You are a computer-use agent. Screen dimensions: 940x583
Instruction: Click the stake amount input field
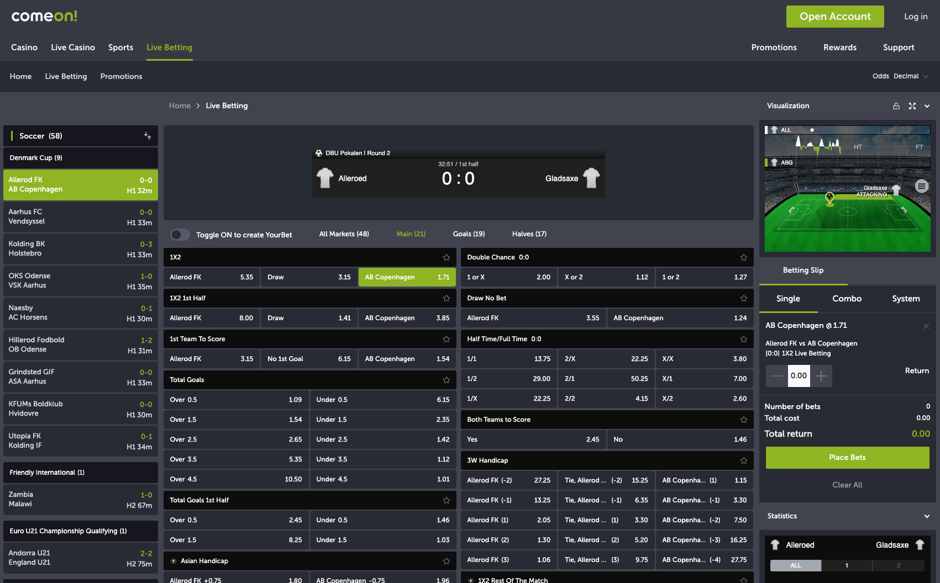point(799,376)
